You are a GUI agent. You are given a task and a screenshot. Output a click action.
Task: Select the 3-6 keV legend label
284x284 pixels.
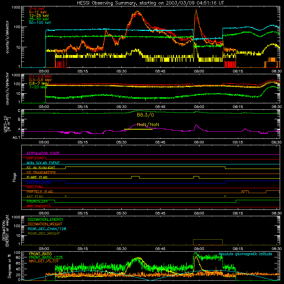pos(37,9)
